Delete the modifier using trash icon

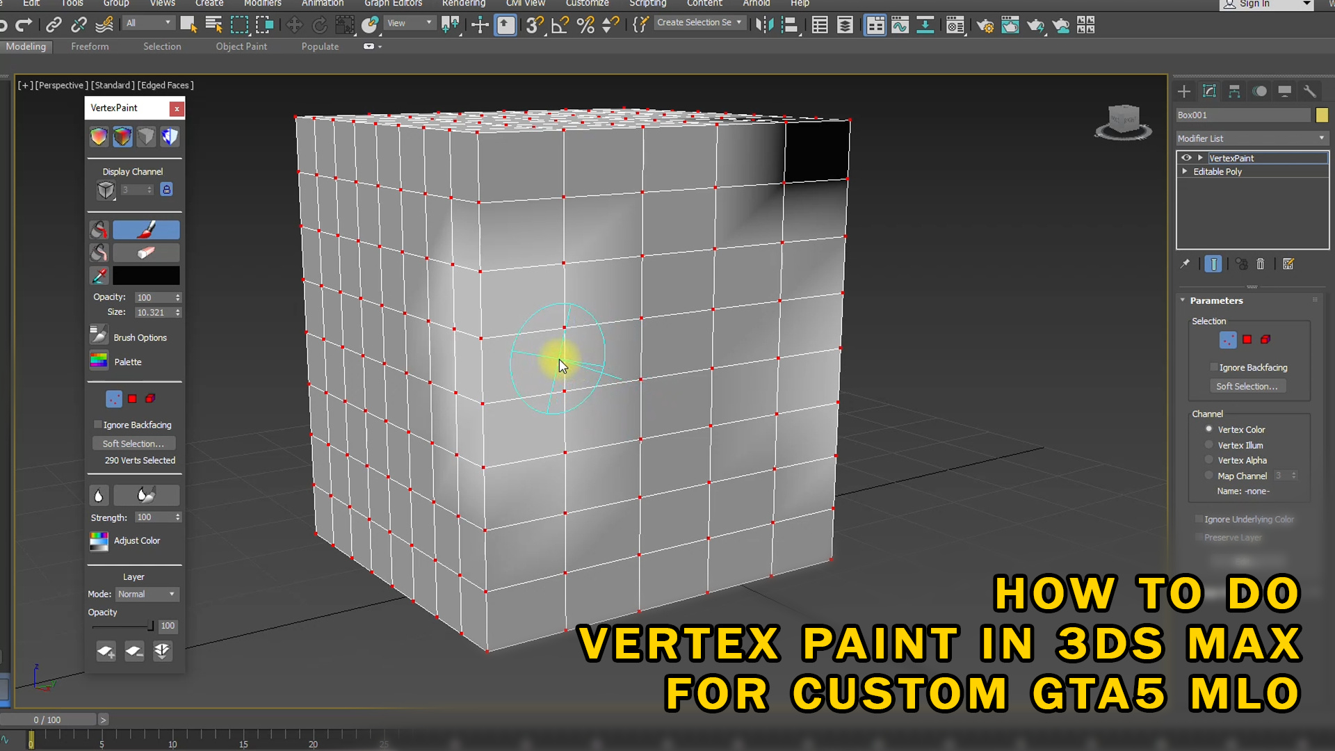[x=1261, y=264]
